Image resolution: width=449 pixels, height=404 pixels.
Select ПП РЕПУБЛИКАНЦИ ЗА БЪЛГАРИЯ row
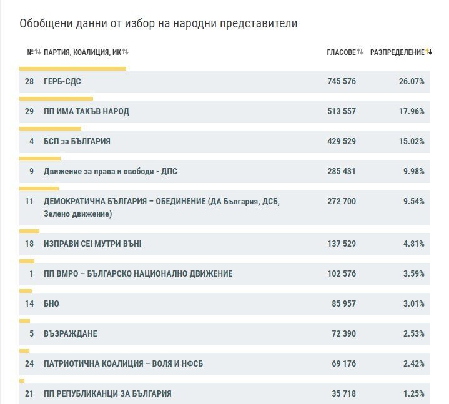[225, 393]
